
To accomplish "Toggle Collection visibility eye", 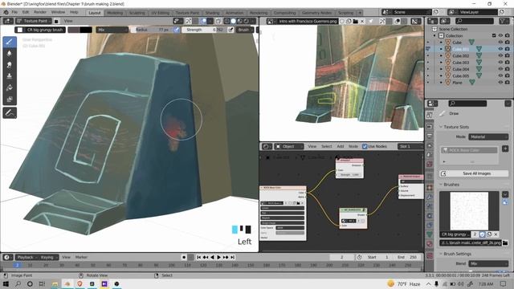I will pos(500,35).
